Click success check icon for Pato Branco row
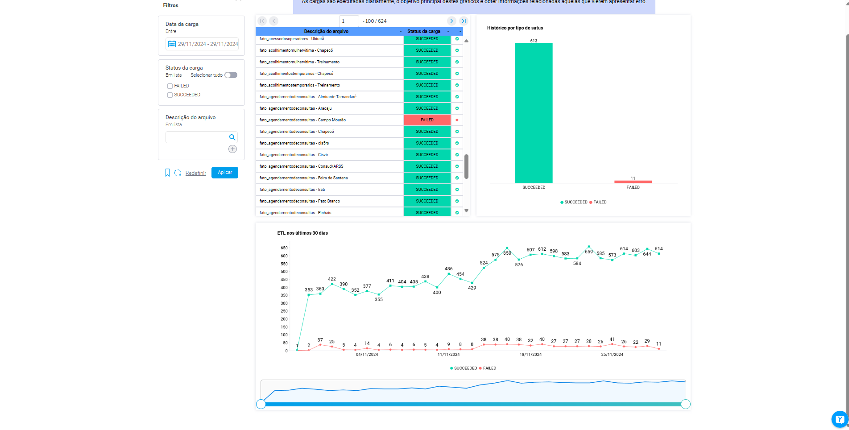The height and width of the screenshot is (430, 849). (457, 201)
